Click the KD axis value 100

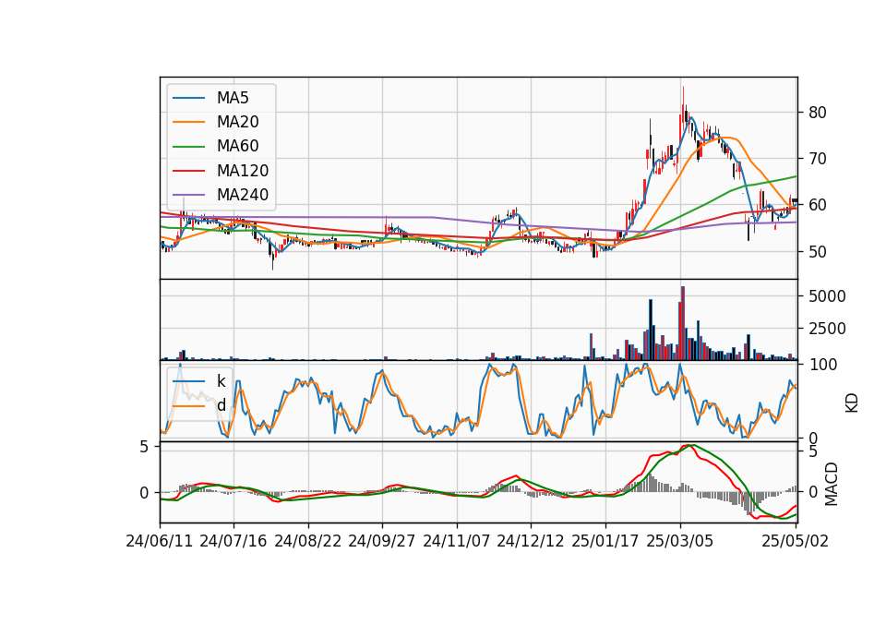click(x=822, y=365)
